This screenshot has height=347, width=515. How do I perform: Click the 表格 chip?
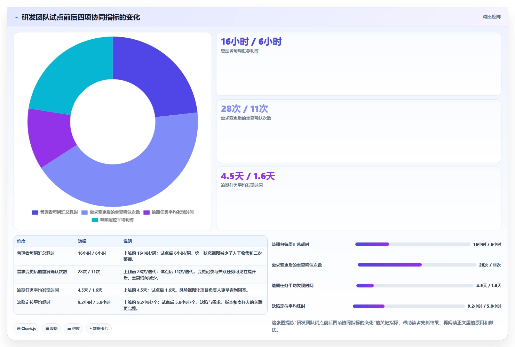coord(51,329)
